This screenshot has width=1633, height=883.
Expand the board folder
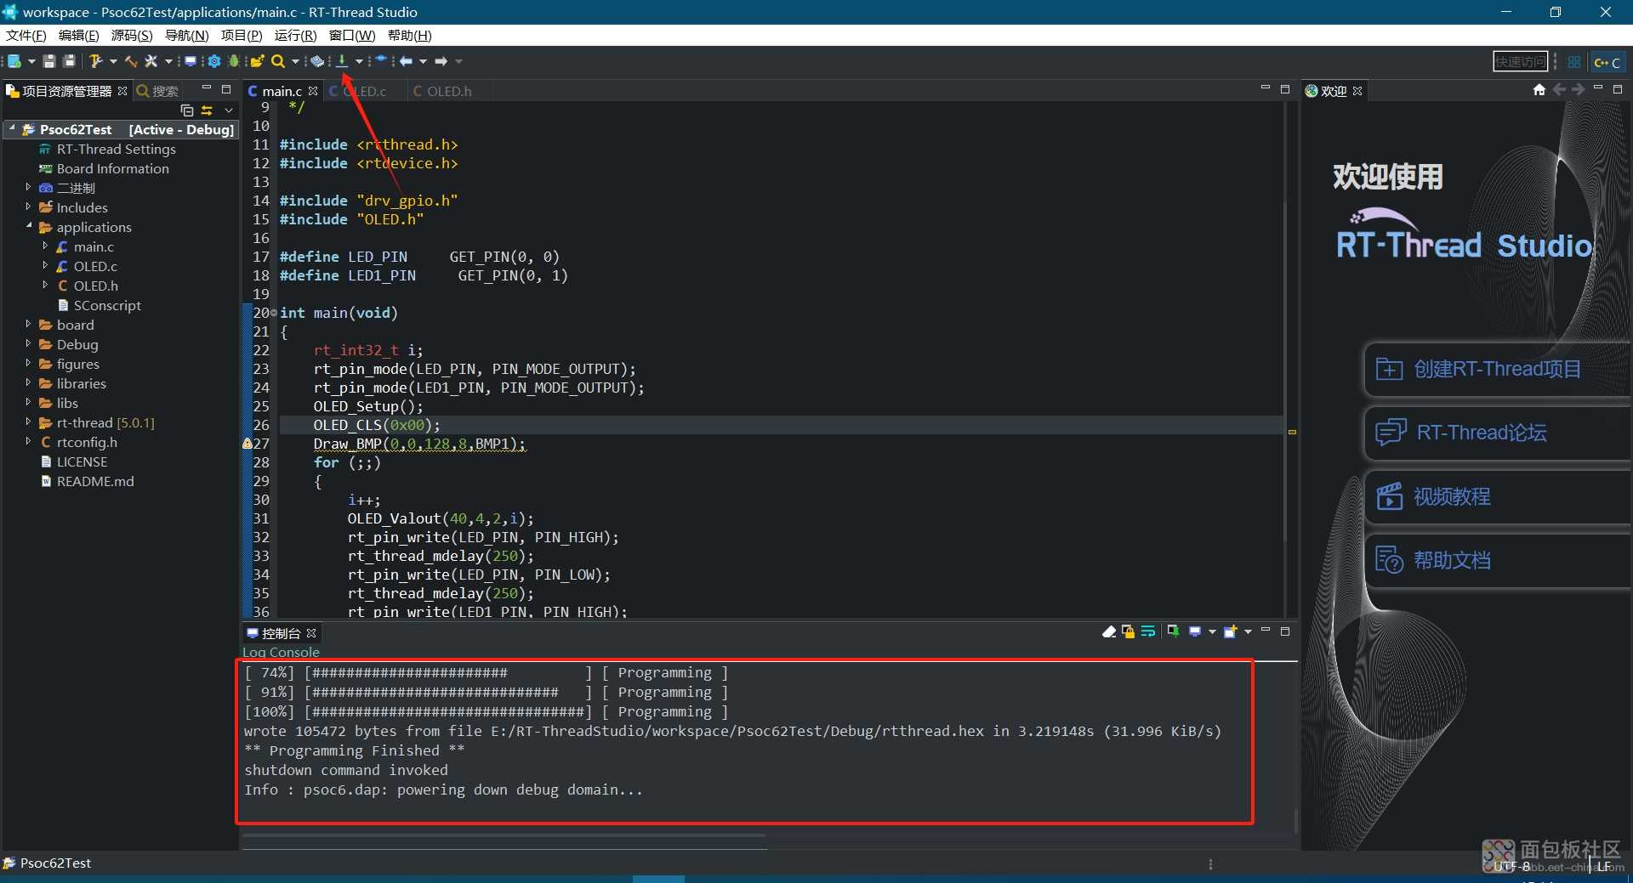tap(28, 325)
